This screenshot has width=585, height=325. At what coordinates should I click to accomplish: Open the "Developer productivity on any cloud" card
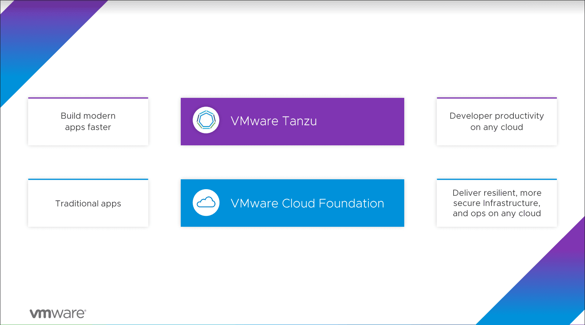[497, 122]
